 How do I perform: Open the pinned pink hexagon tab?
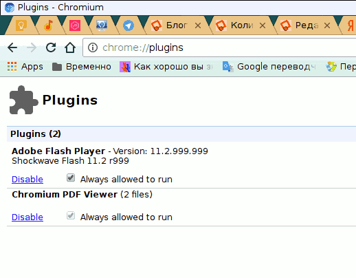click(75, 25)
